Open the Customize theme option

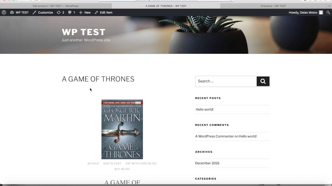(43, 12)
